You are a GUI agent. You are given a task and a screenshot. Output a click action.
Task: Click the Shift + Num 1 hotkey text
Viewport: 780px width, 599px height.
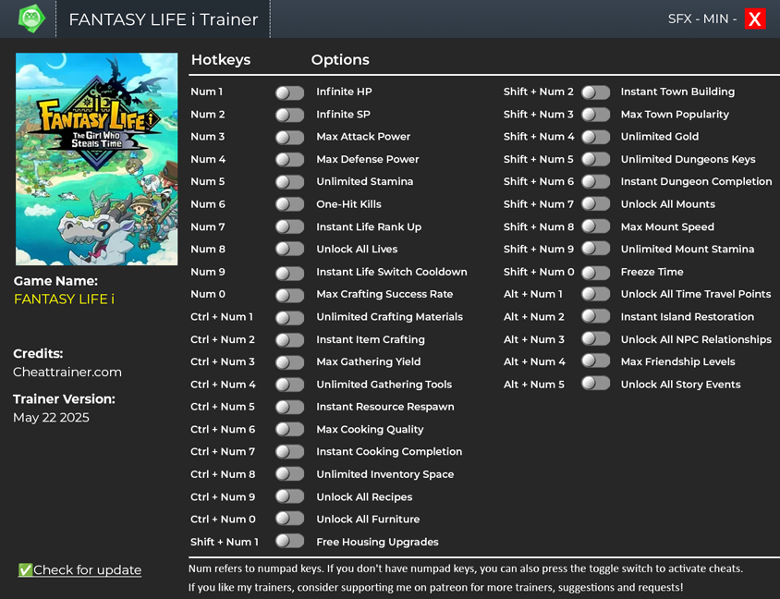[x=225, y=542]
